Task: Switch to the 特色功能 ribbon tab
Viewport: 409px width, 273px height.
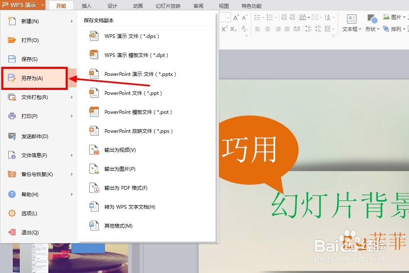Action: (x=252, y=6)
